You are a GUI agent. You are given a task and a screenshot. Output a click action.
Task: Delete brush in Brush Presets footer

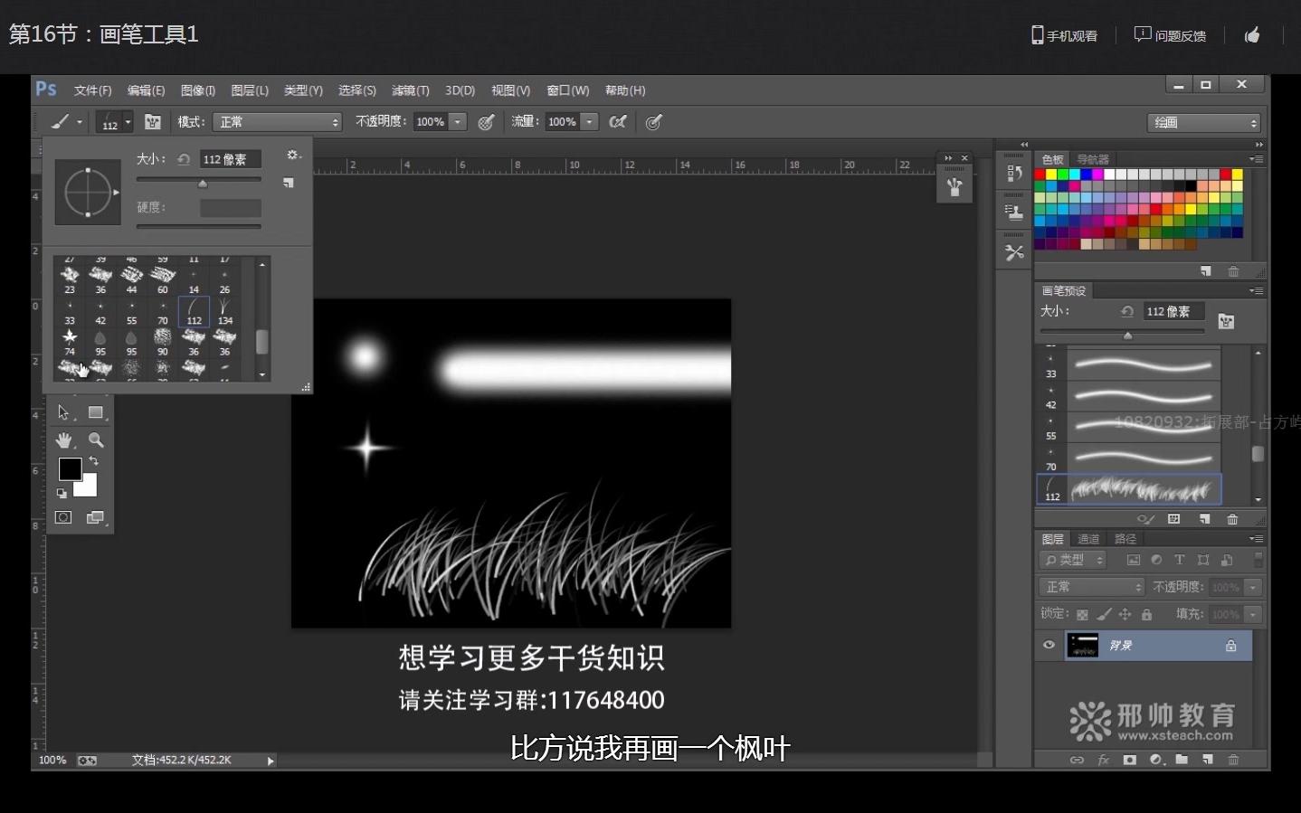pyautogui.click(x=1232, y=519)
